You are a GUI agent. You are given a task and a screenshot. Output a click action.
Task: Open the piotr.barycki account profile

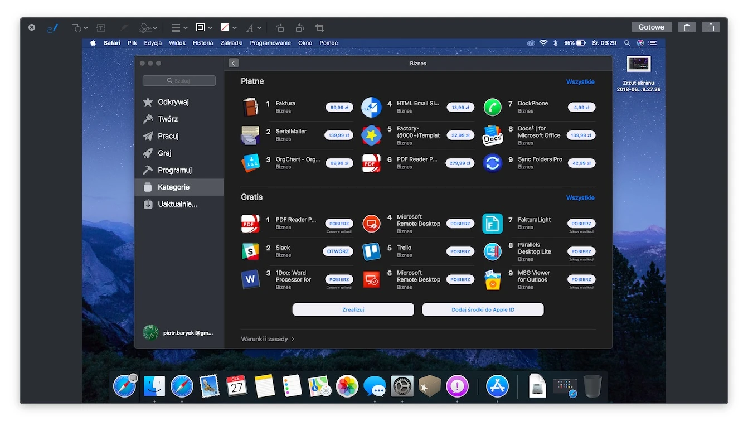coord(178,333)
